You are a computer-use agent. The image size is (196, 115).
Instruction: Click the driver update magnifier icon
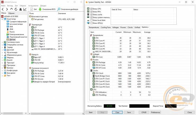coord(59,9)
